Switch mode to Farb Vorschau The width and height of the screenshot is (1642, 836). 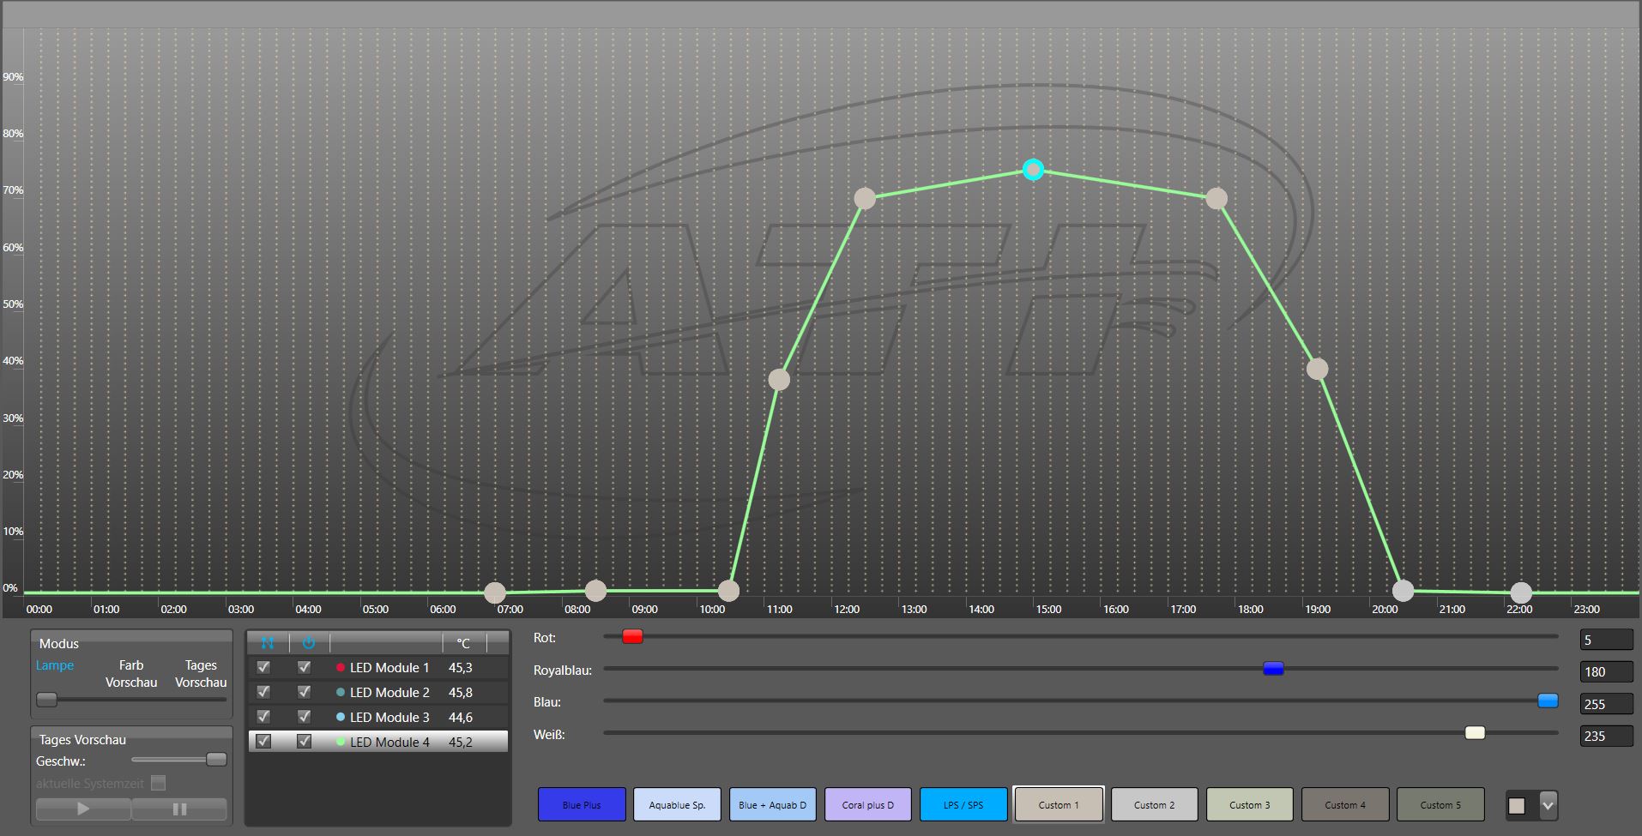131,674
